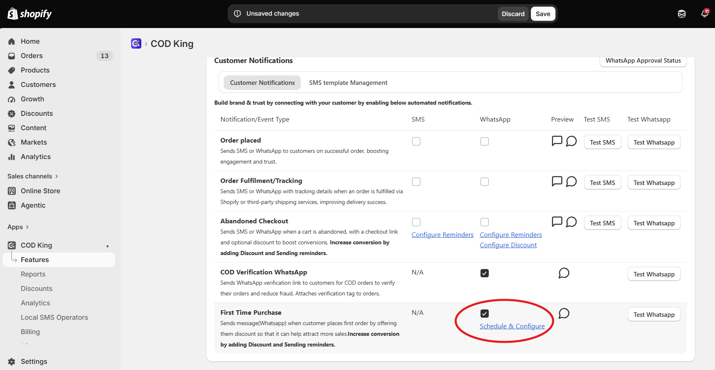Open Features under COD King

[59, 260]
